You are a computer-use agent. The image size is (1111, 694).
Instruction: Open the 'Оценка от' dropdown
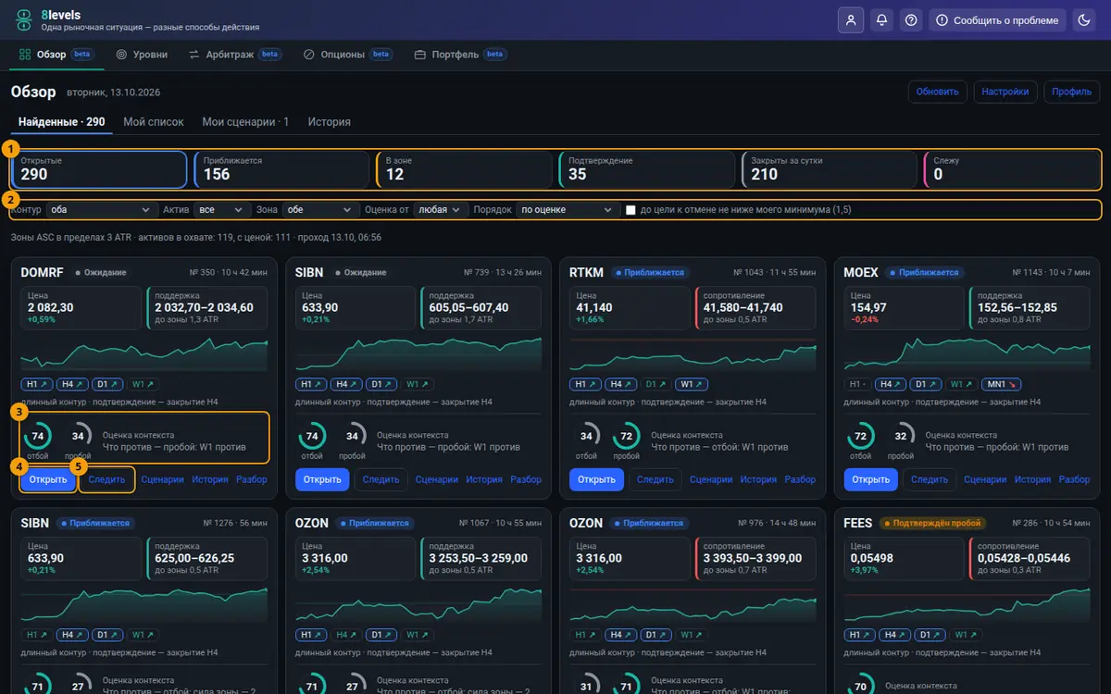442,210
